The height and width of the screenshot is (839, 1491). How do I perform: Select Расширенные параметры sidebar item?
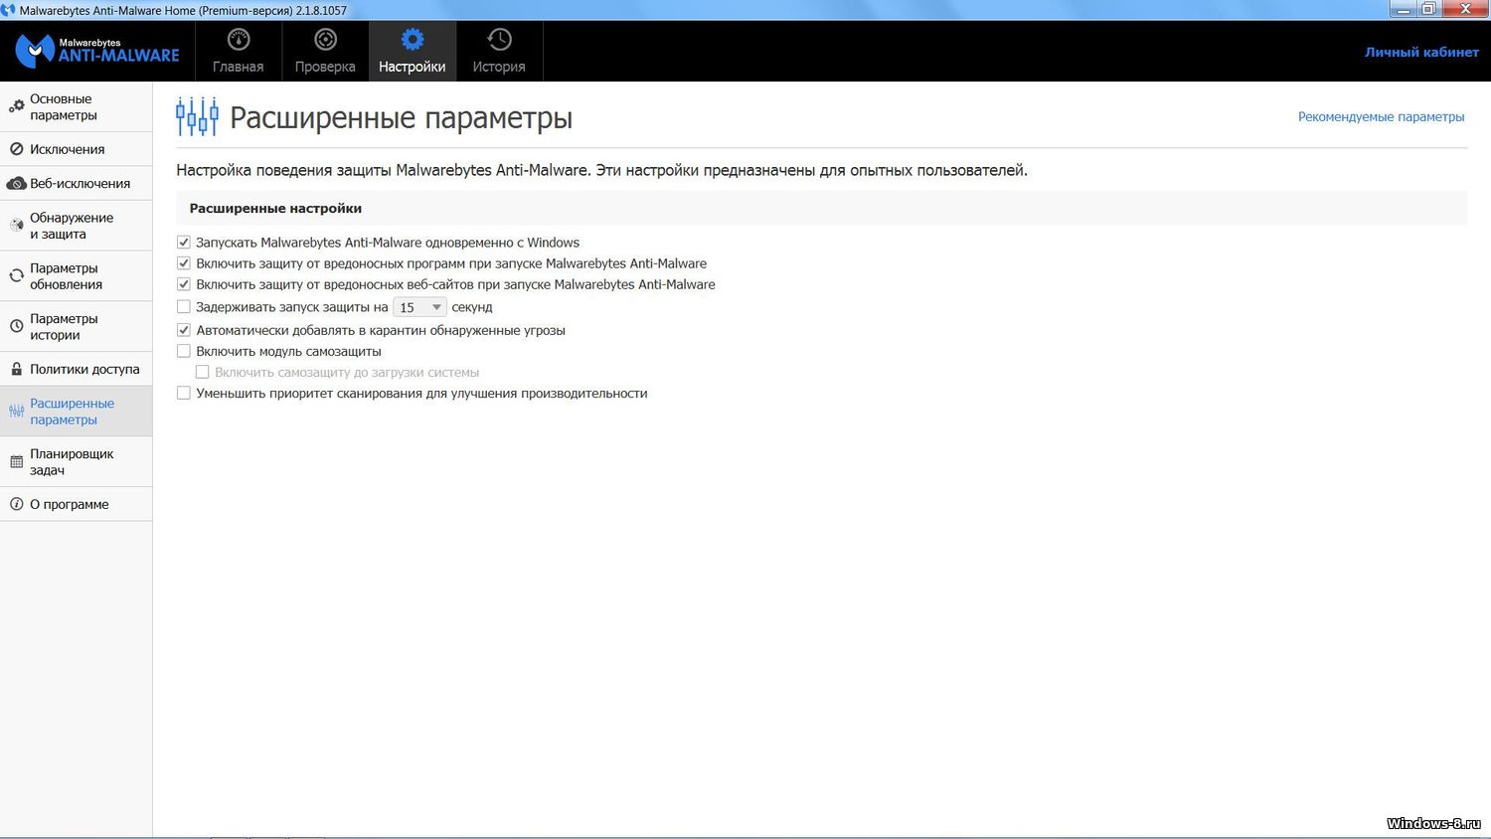pos(77,411)
